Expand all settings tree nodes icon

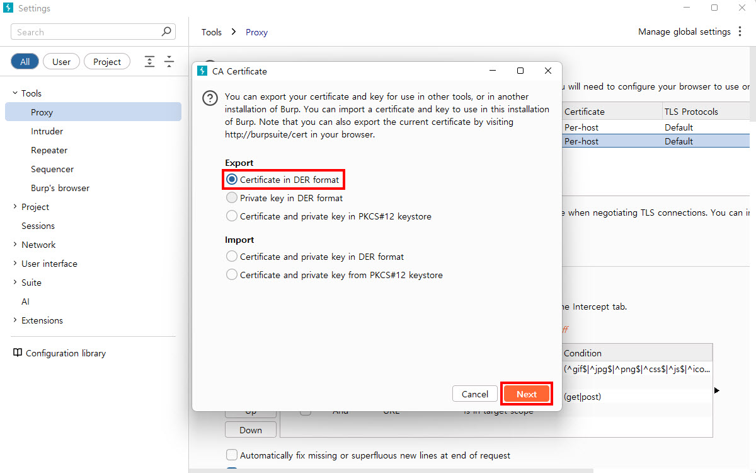(149, 61)
